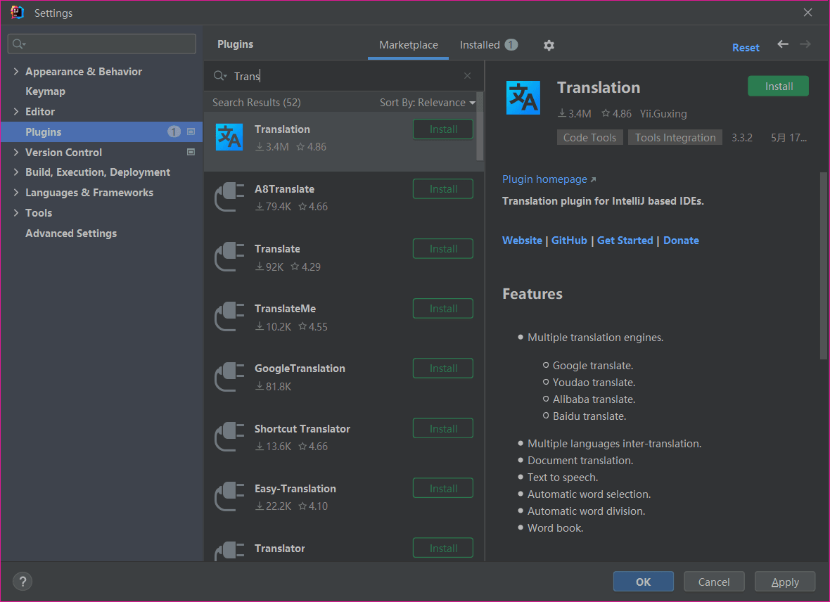Select the Translator plugin icon
Screen dimensions: 830x602
click(229, 551)
